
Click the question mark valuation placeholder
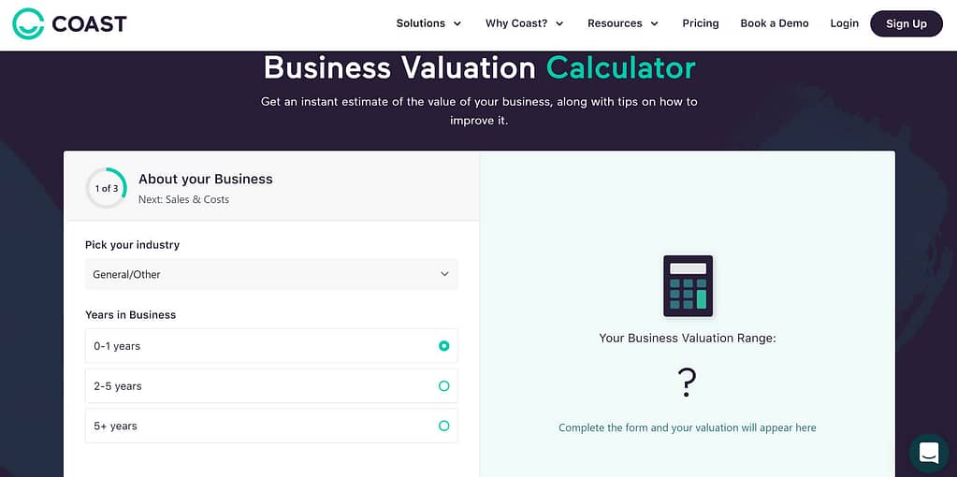(688, 383)
